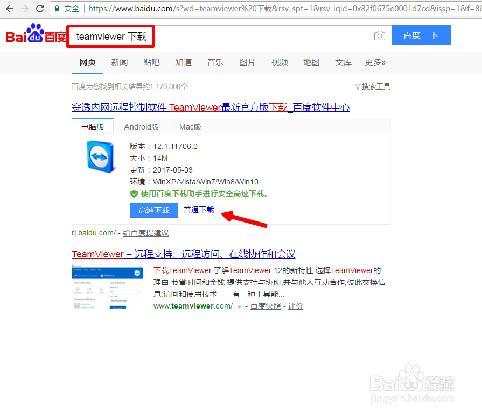The height and width of the screenshot is (415, 482).
Task: Switch to the 新闻 tab
Action: (119, 62)
